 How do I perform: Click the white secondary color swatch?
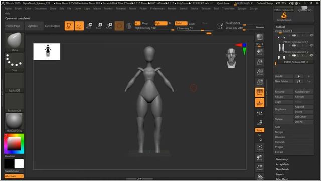tap(19, 164)
